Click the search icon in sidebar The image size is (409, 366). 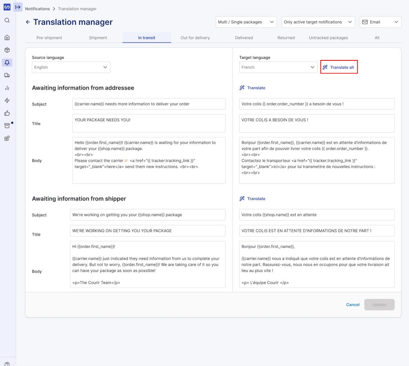(7, 20)
